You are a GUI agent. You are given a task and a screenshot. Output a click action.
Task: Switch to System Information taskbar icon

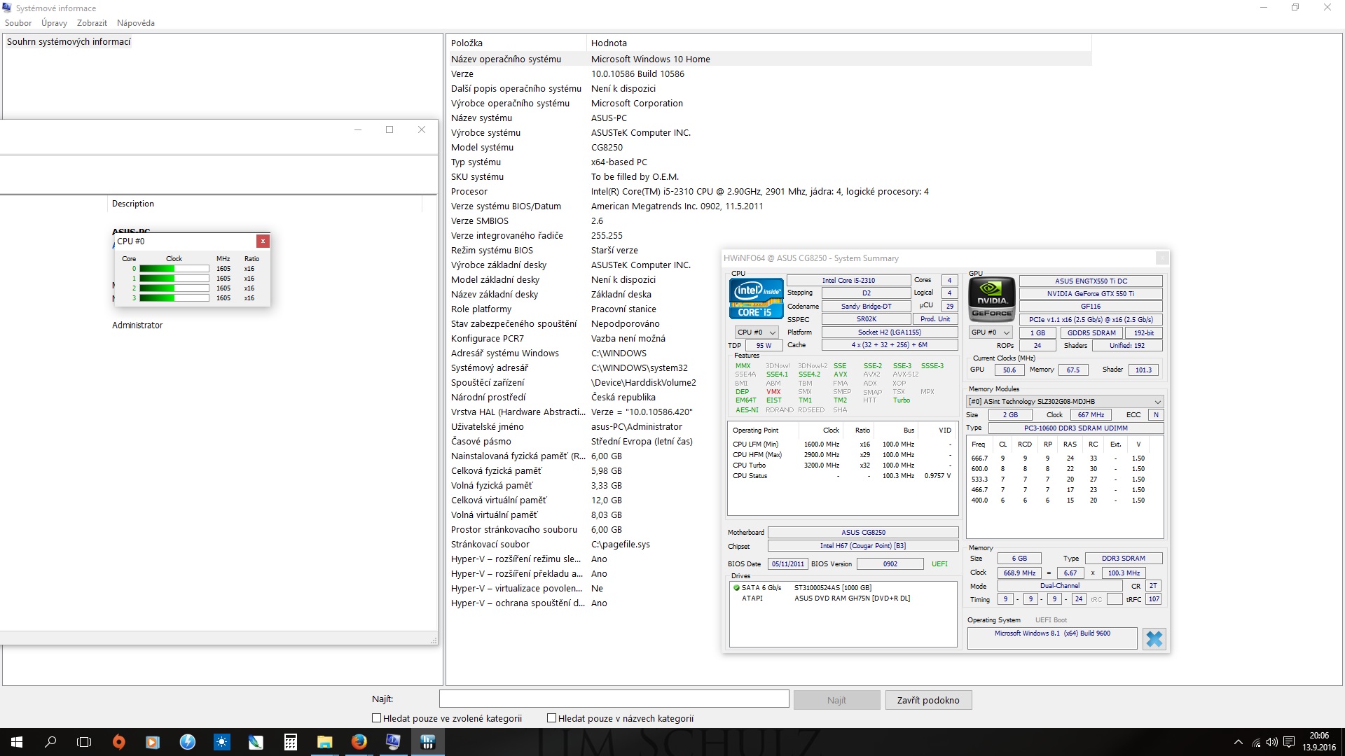coord(393,742)
